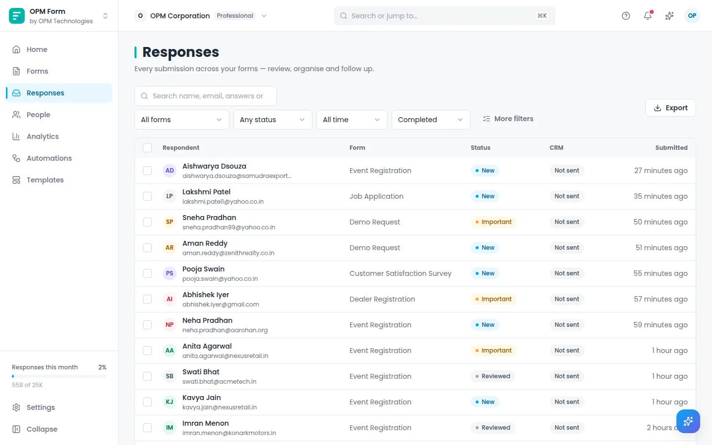This screenshot has height=445, width=712.
Task: Click the Search or jump to field
Action: click(445, 16)
